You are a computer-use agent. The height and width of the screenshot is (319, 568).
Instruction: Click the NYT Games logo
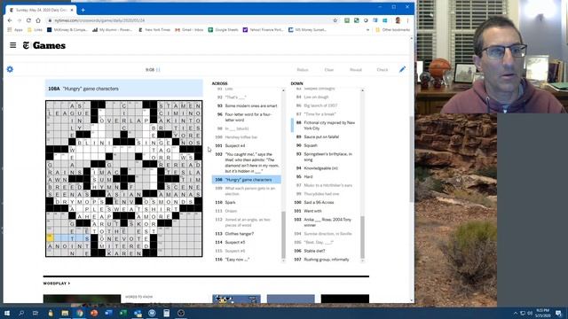(44, 45)
